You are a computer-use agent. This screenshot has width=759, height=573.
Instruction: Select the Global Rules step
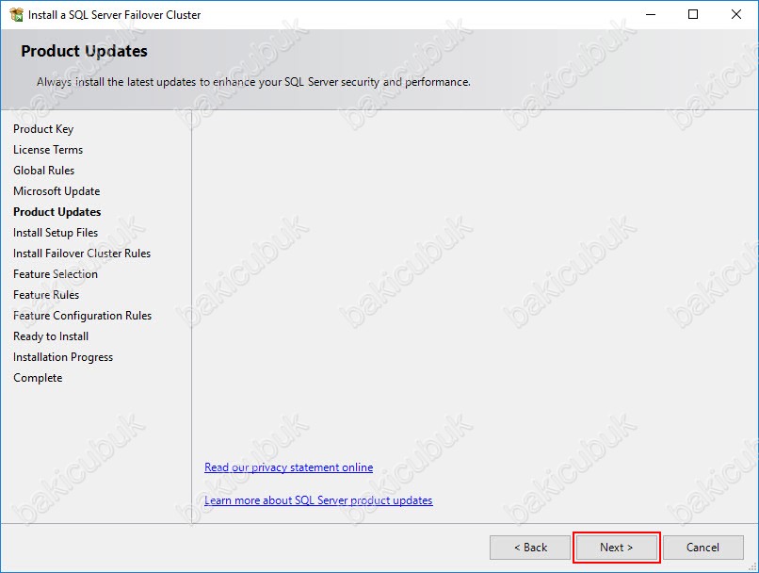coord(43,171)
